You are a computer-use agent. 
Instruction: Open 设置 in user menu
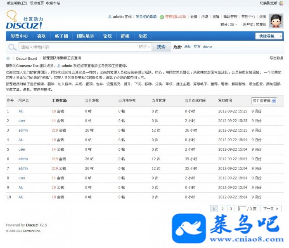[194, 17]
